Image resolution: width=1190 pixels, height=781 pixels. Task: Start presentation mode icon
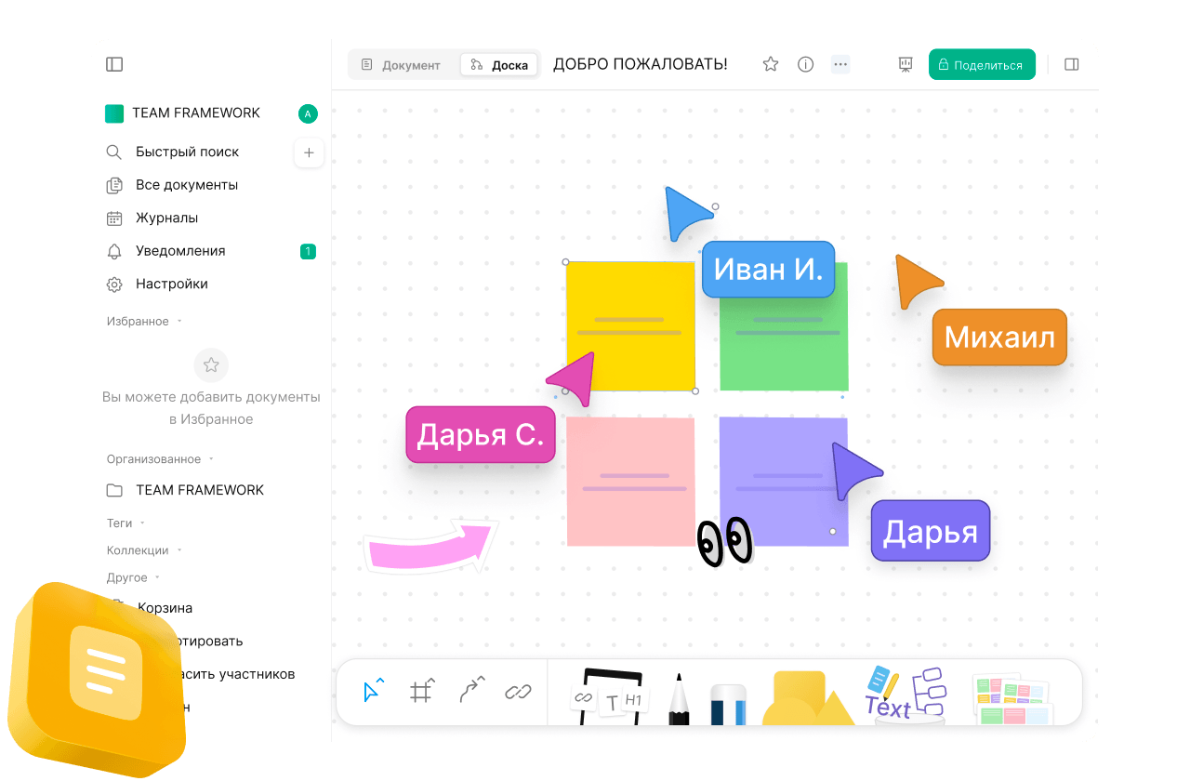[x=906, y=64]
